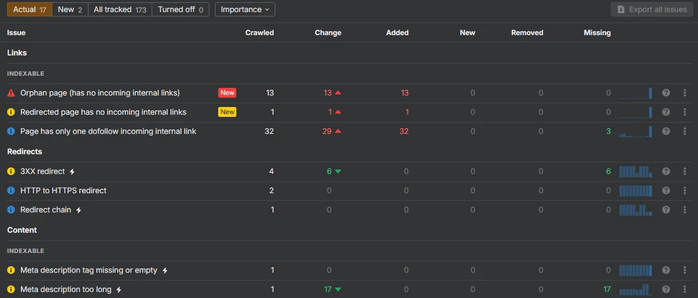This screenshot has height=298, width=698.
Task: Click the yellow warning icon beside 3XX redirect
Action: [11, 171]
